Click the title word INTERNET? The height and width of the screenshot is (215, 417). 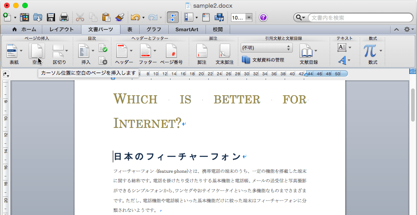coord(147,123)
